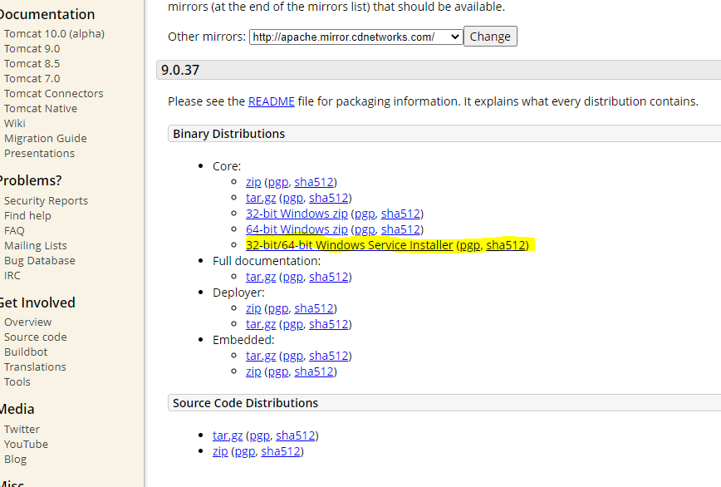Open sha512 for Deployer tar.gz
The image size is (721, 487).
click(x=329, y=324)
